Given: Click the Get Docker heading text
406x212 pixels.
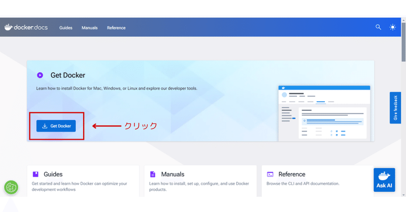Looking at the screenshot, I should click(x=68, y=75).
